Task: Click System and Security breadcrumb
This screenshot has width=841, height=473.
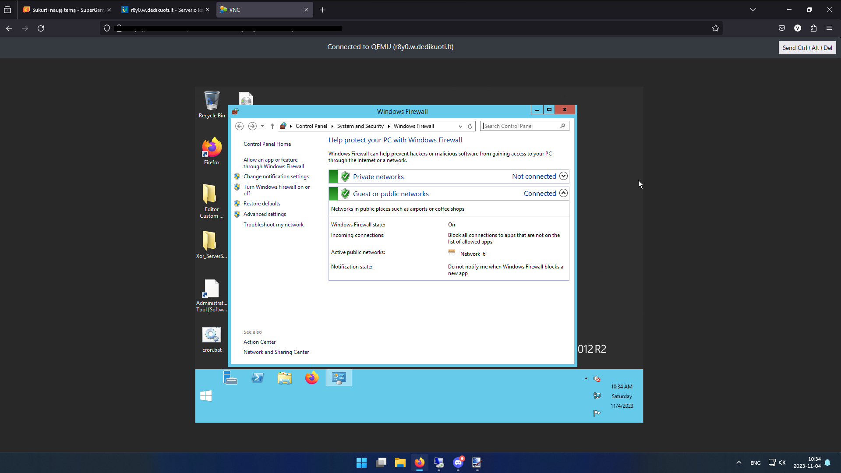Action: point(360,126)
